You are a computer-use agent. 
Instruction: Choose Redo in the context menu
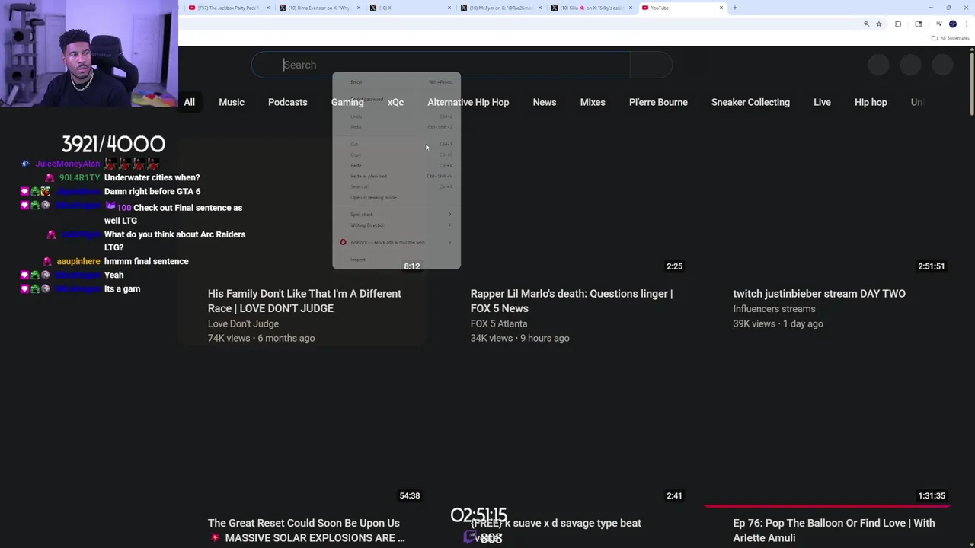point(396,127)
